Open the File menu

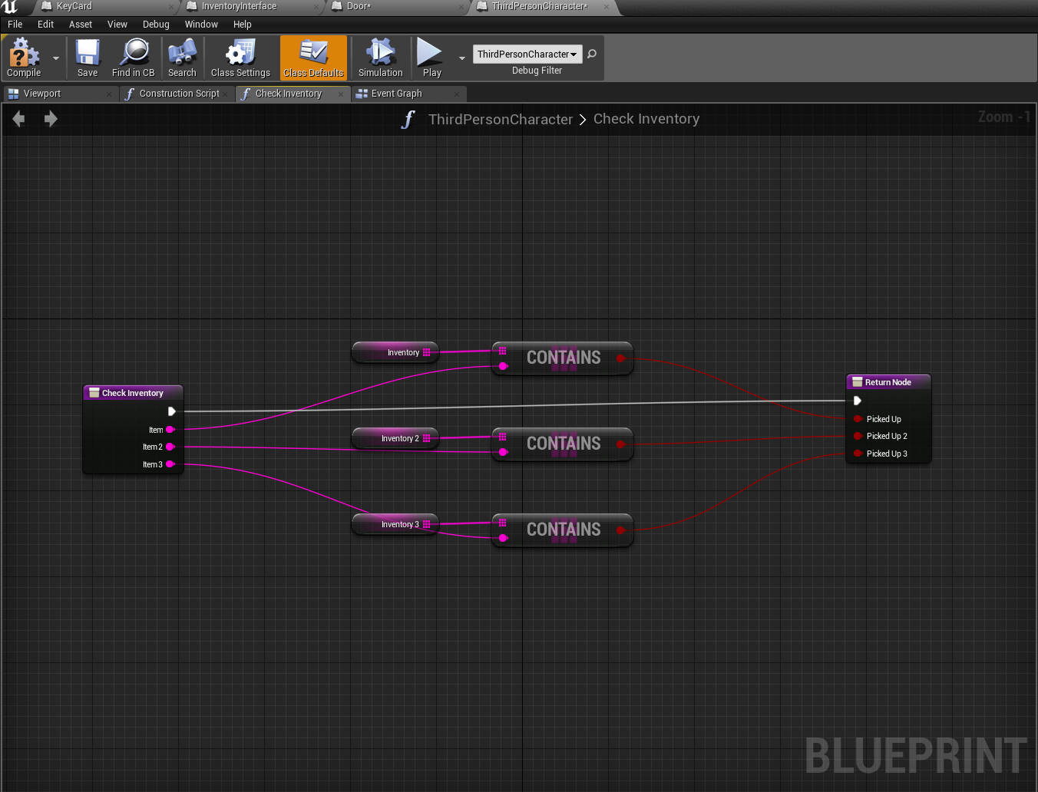point(15,25)
